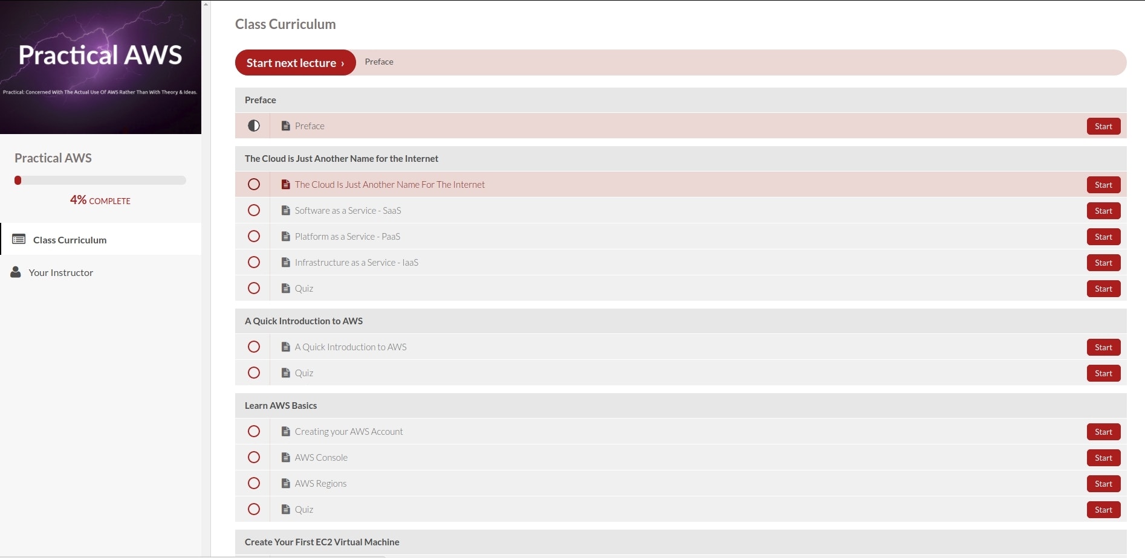Click completion circle for Infrastructure as a Service - IaaS
1145x558 pixels.
click(254, 262)
